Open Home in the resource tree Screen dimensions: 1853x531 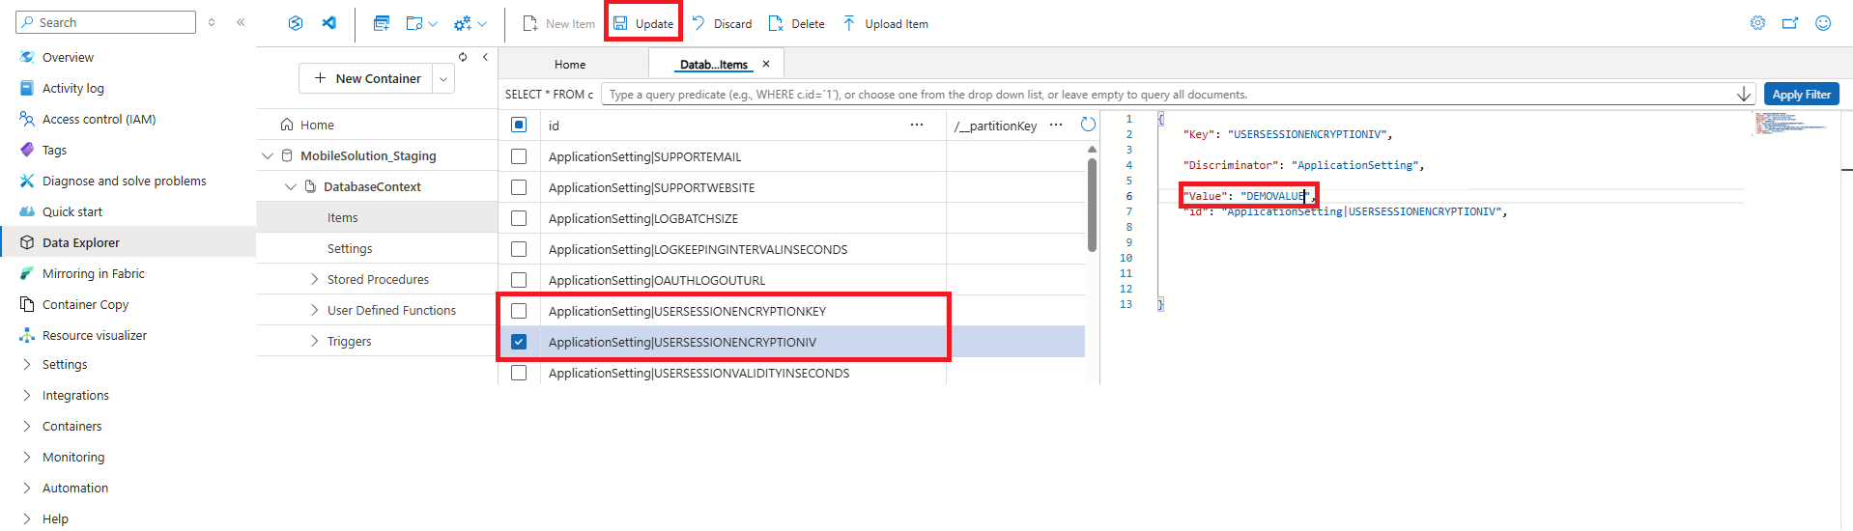tap(317, 125)
